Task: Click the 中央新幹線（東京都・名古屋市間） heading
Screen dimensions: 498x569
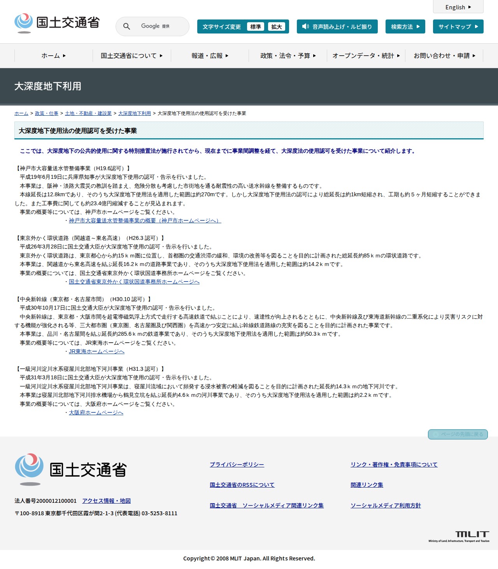Action: (83, 299)
